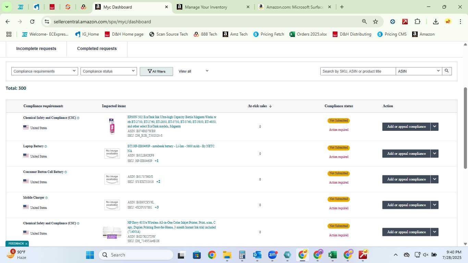468x263 pixels.
Task: Show info icon beside Mobile Charger
Action: click(46, 198)
